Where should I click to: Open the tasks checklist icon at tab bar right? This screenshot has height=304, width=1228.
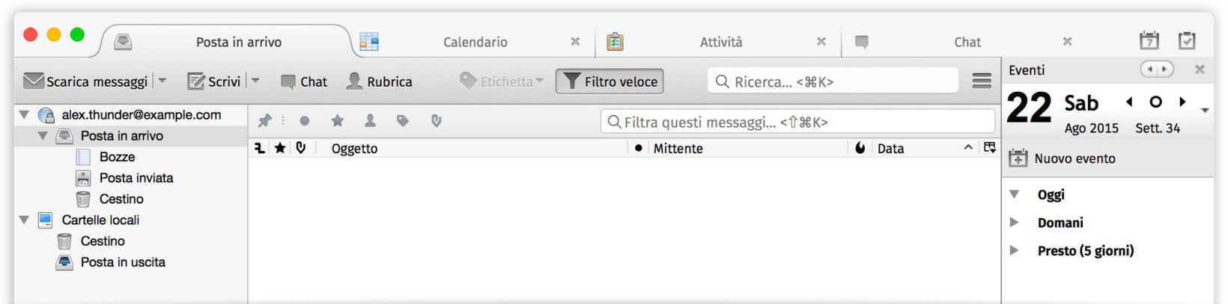[1187, 41]
